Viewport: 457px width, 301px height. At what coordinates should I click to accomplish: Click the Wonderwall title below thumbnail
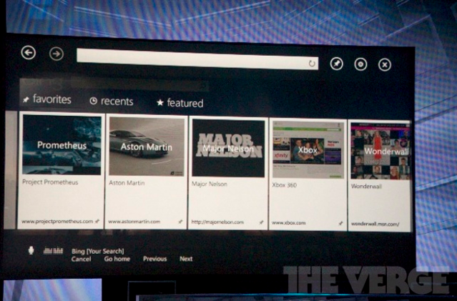coord(366,186)
